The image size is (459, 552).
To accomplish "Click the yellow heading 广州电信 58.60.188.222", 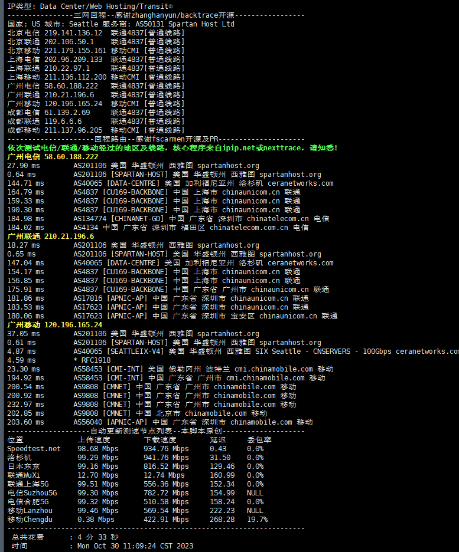I will pyautogui.click(x=53, y=157).
